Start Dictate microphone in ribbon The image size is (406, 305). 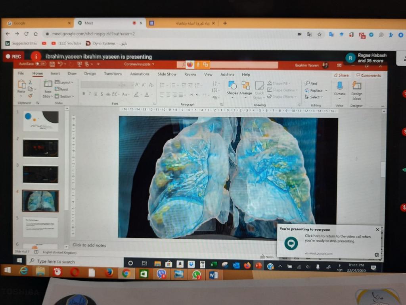click(x=339, y=86)
